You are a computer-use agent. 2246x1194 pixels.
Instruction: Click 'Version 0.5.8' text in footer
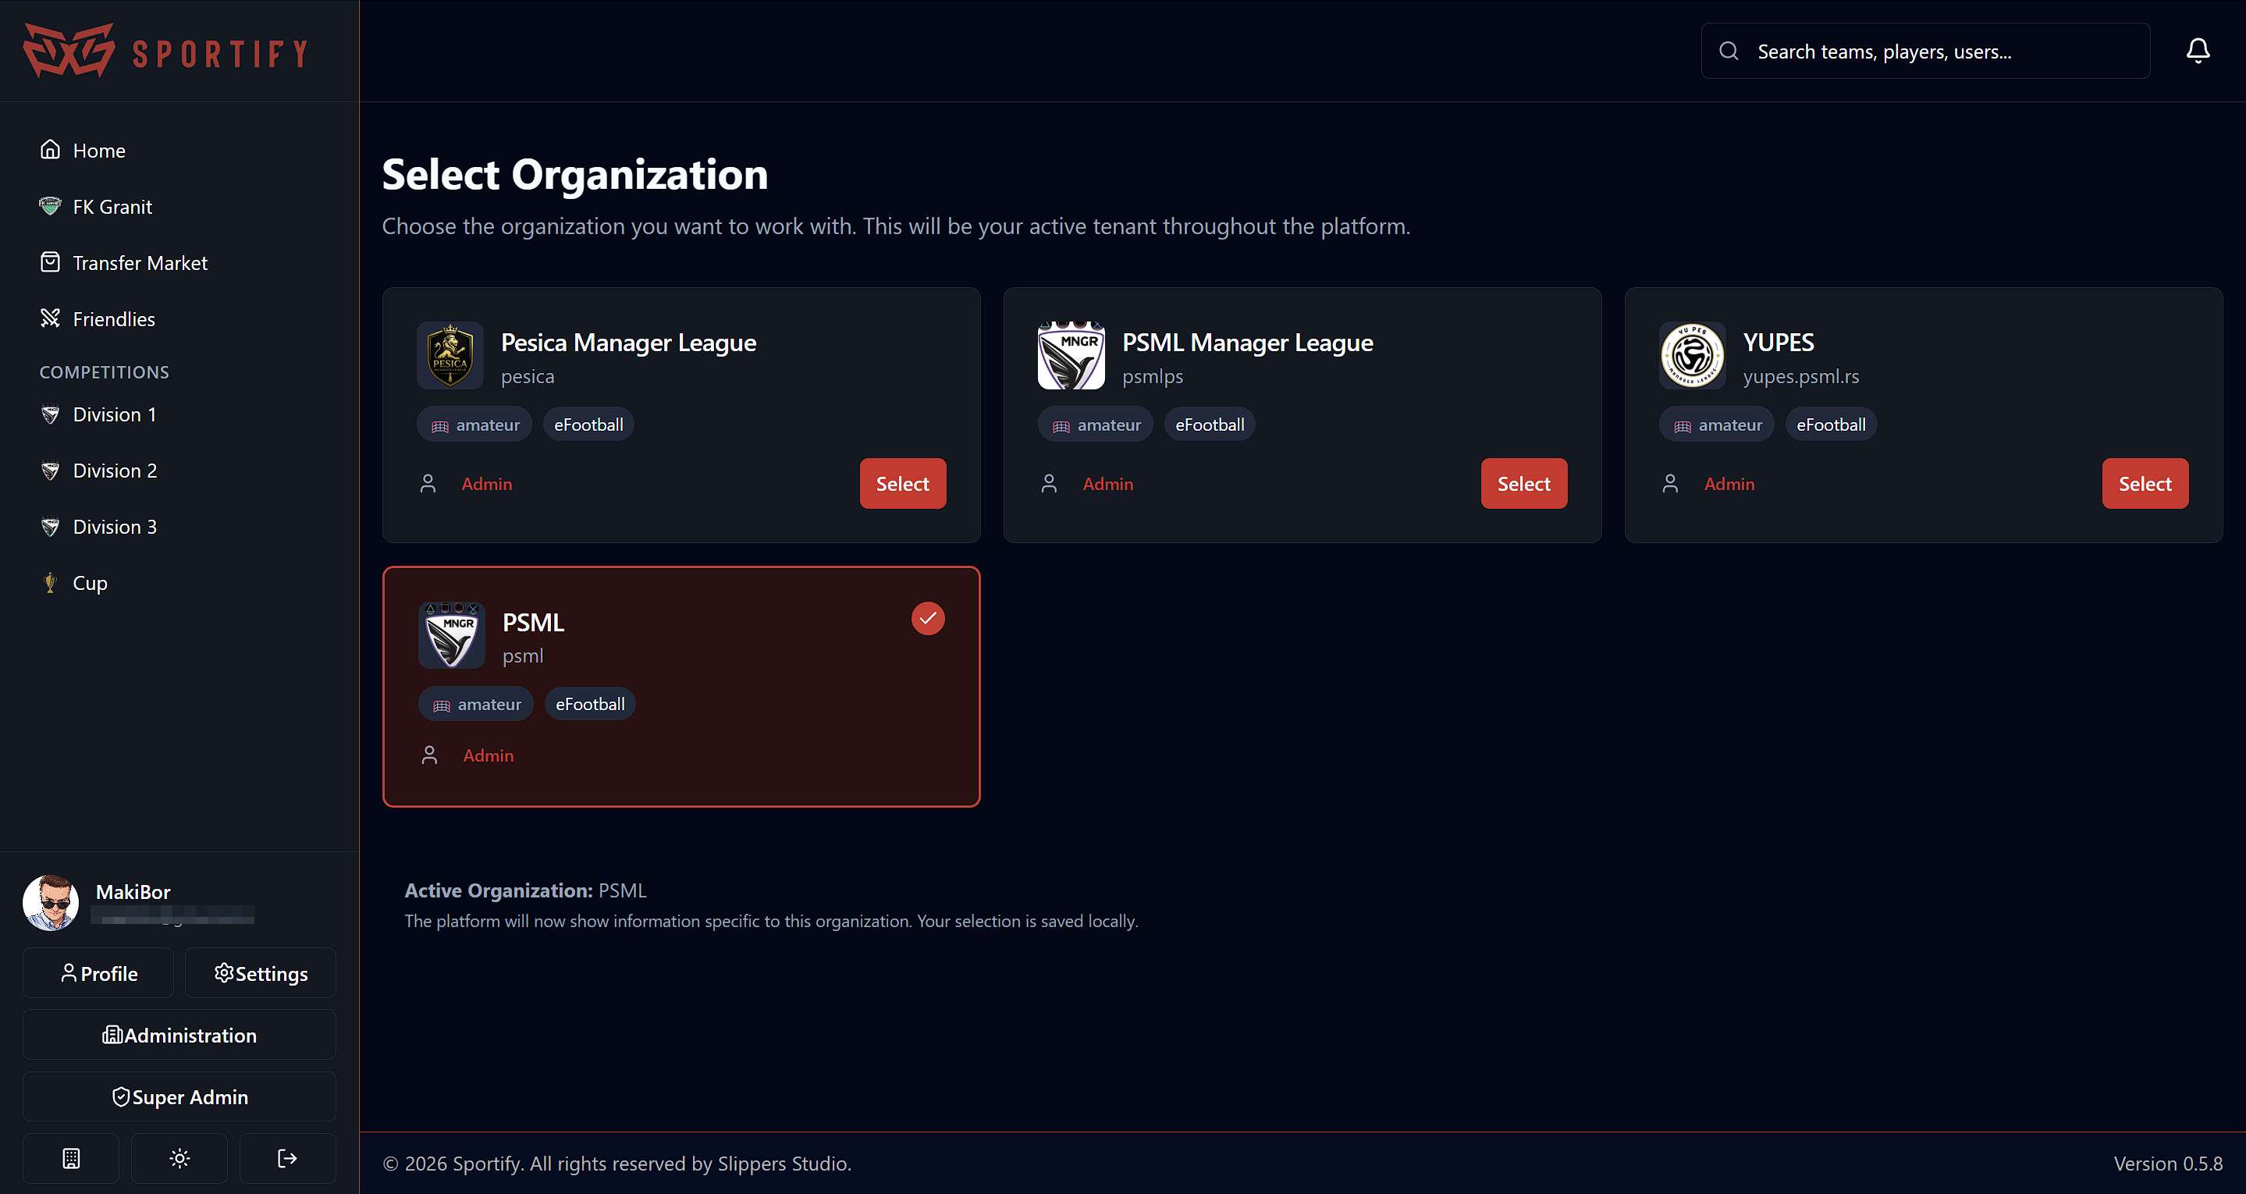(x=2167, y=1164)
